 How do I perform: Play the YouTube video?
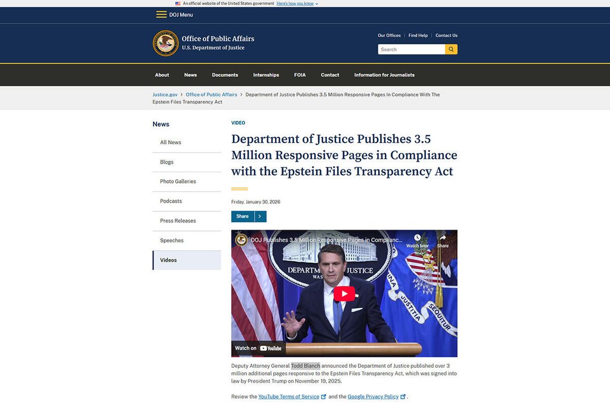click(x=344, y=294)
